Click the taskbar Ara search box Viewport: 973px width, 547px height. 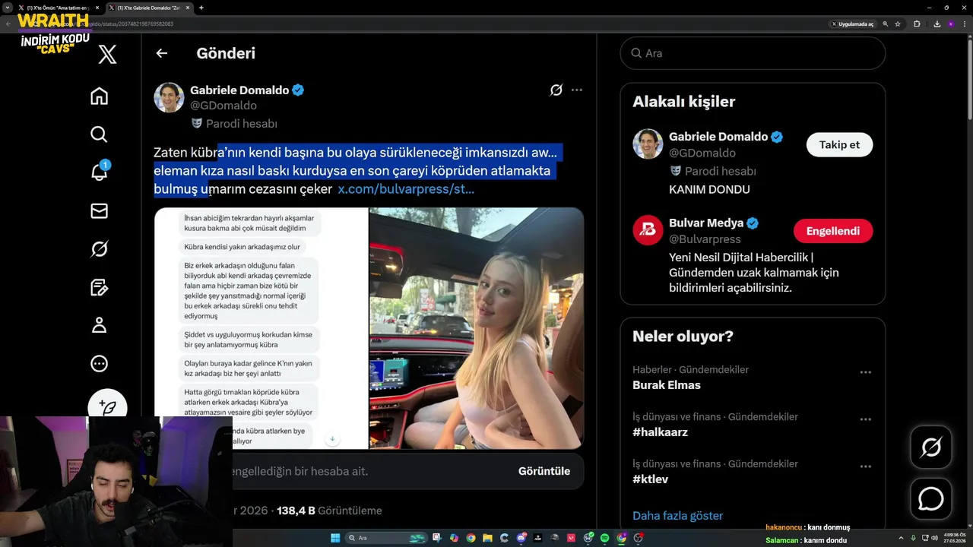(x=386, y=538)
